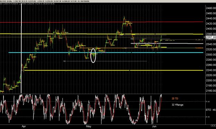Click the 500 retracement level label
216x129 pixels.
click(x=132, y=39)
